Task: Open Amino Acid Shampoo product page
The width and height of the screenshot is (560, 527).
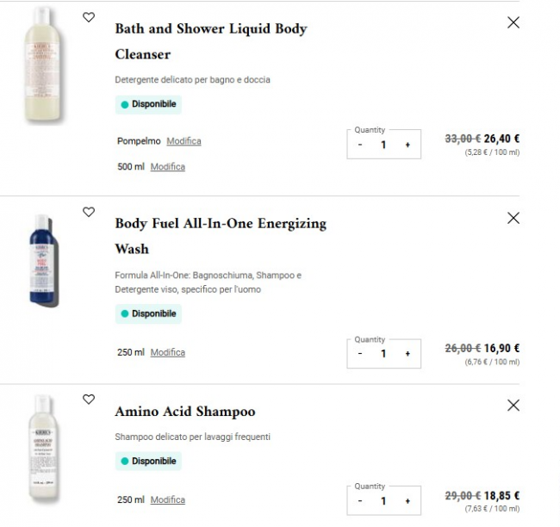Action: point(185,412)
